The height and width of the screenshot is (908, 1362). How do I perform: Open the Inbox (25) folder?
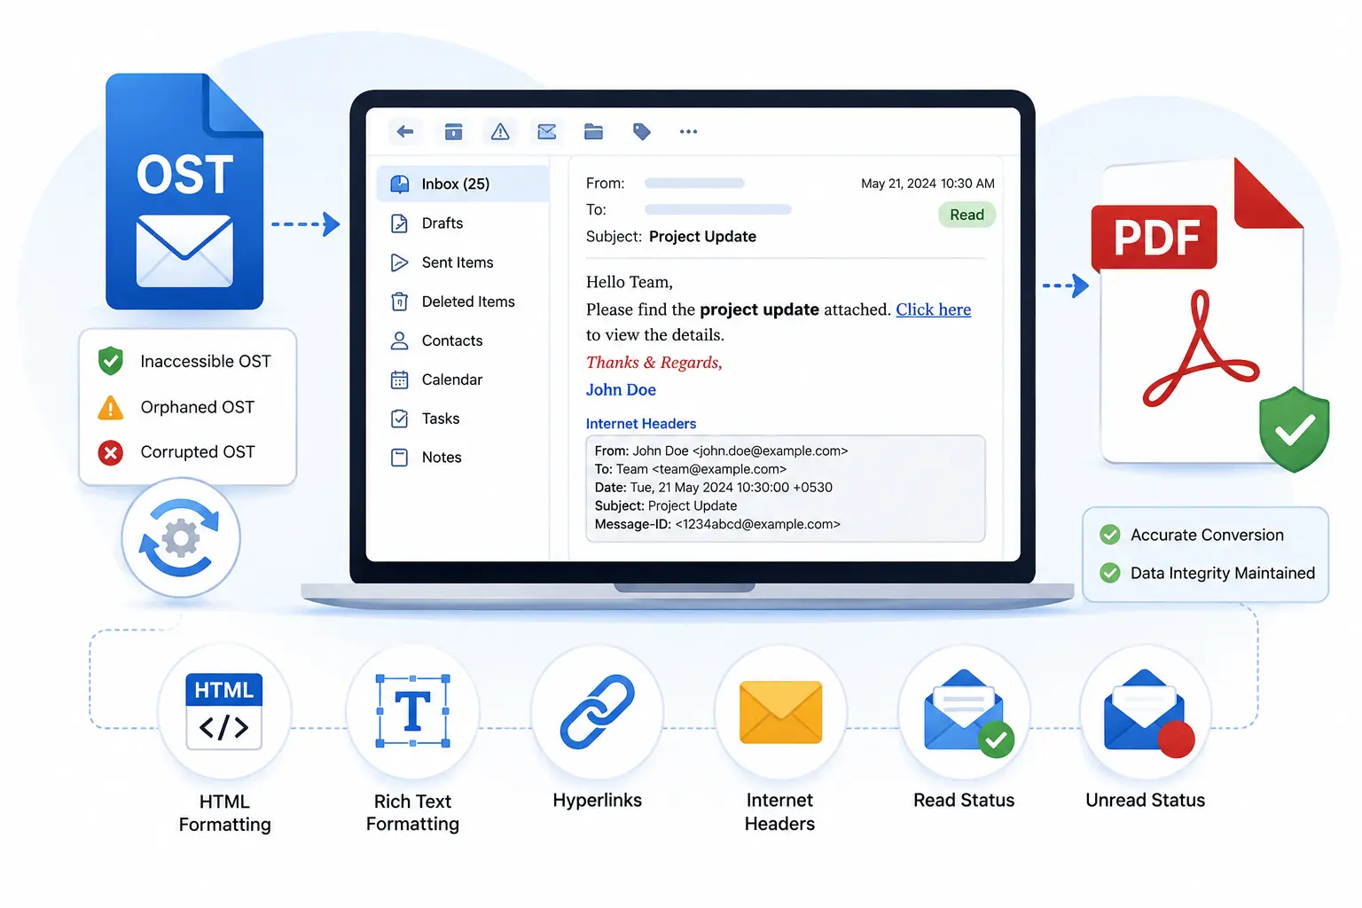point(463,184)
